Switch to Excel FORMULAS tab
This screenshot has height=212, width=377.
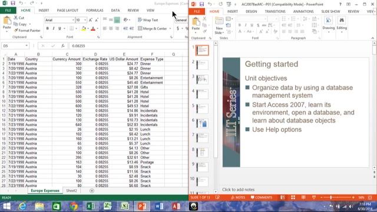(95, 11)
